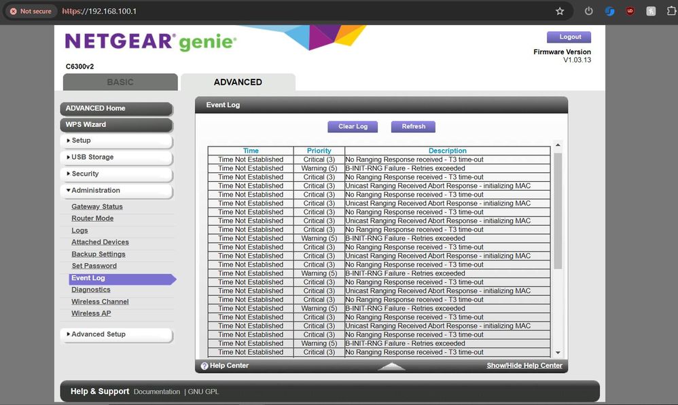
Task: Open the Diagnostics menu item
Action: 91,290
